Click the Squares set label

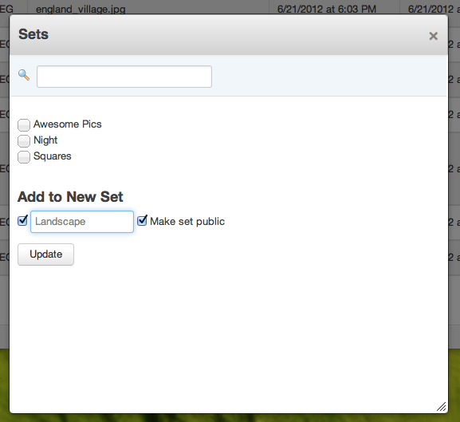[53, 156]
